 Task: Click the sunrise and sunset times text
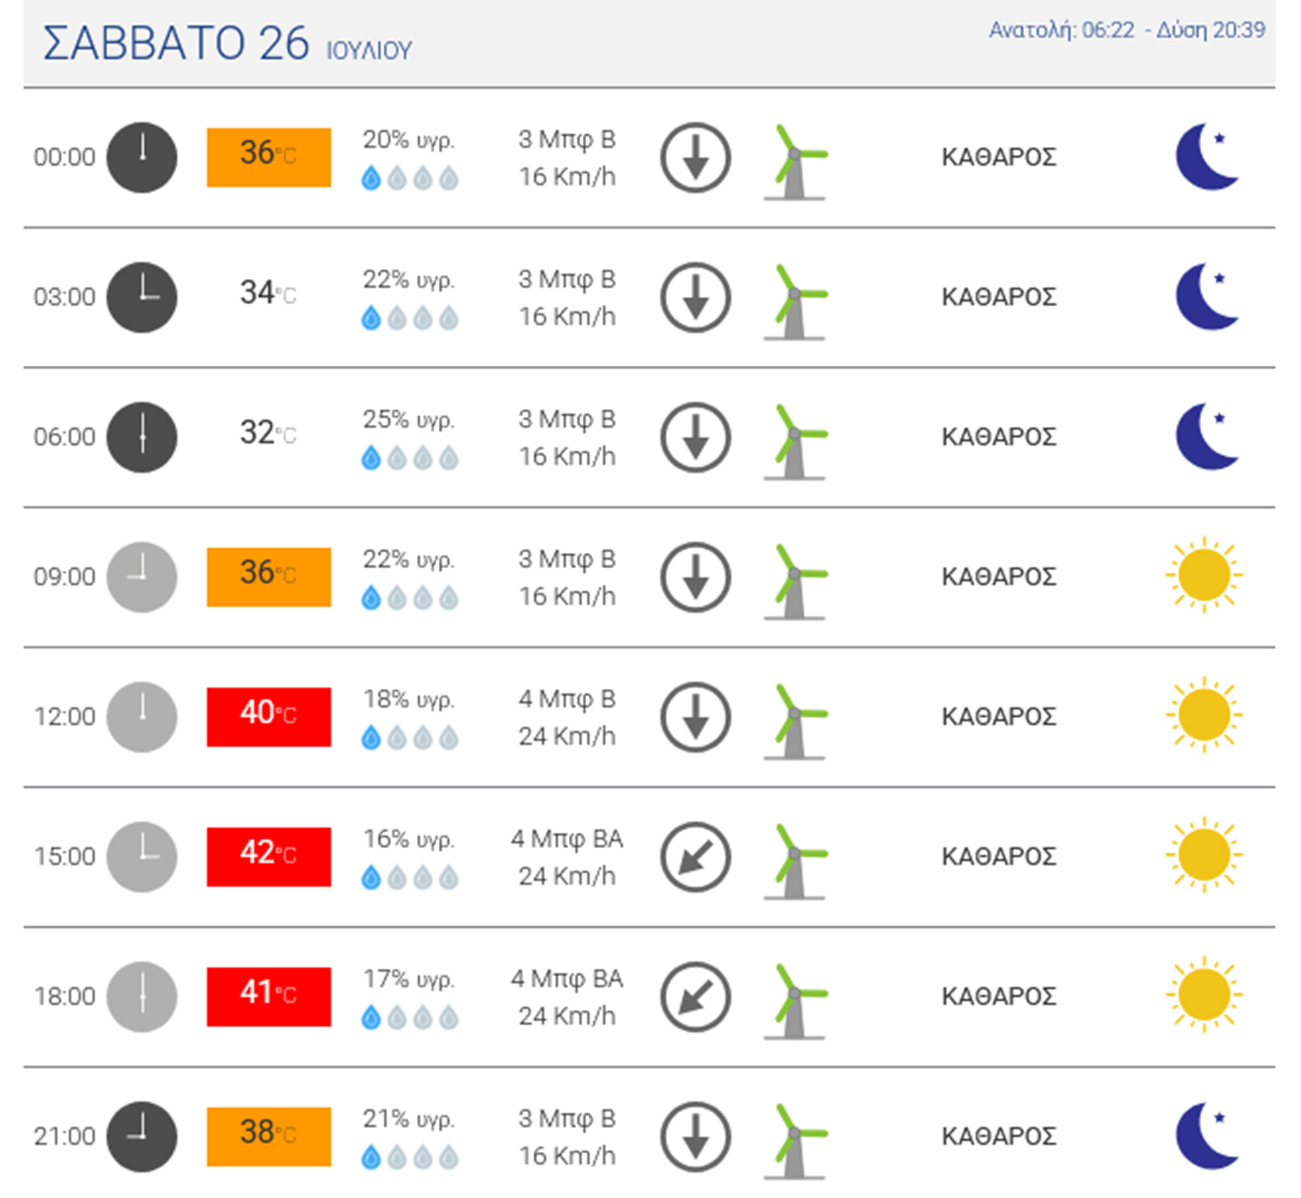1127,31
